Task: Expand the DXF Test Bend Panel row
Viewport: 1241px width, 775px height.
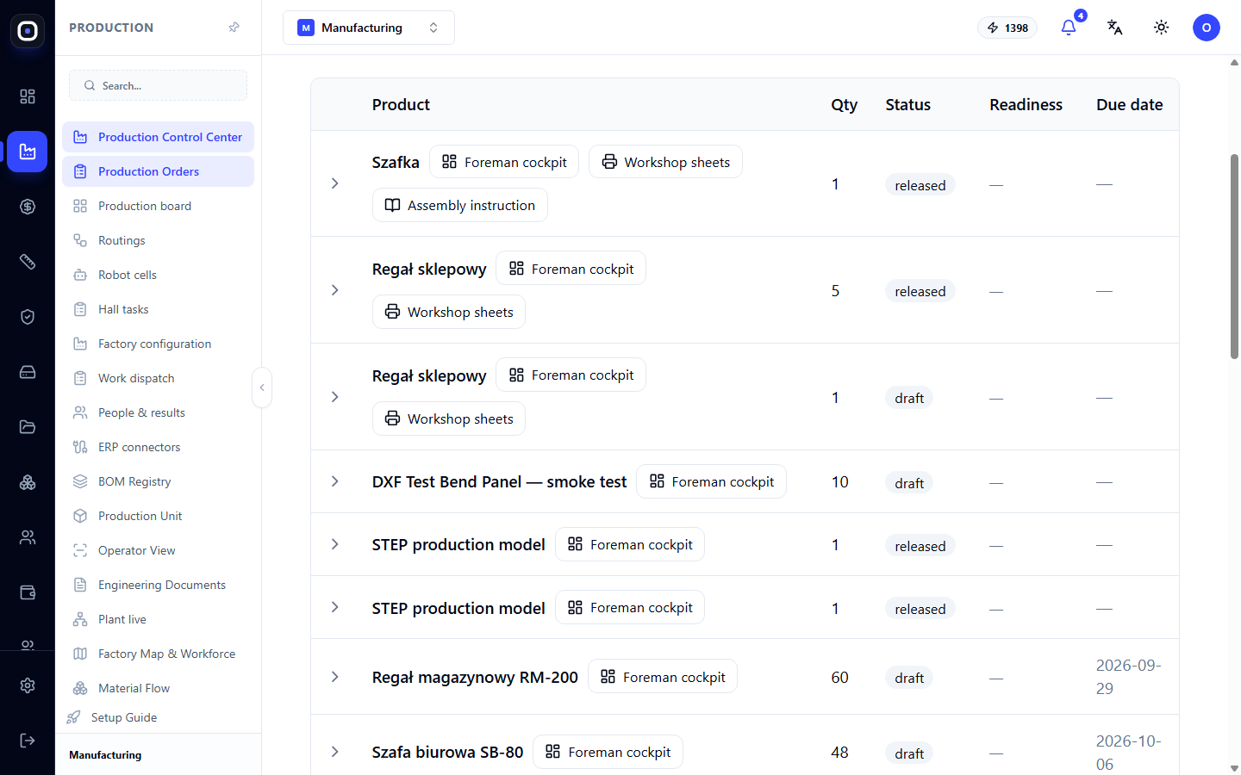Action: point(335,481)
